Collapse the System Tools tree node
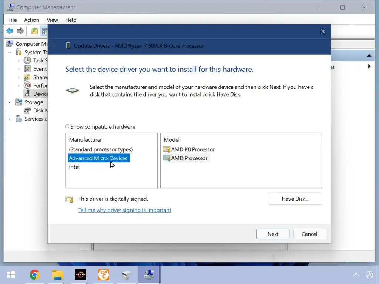The height and width of the screenshot is (284, 379). pyautogui.click(x=10, y=52)
